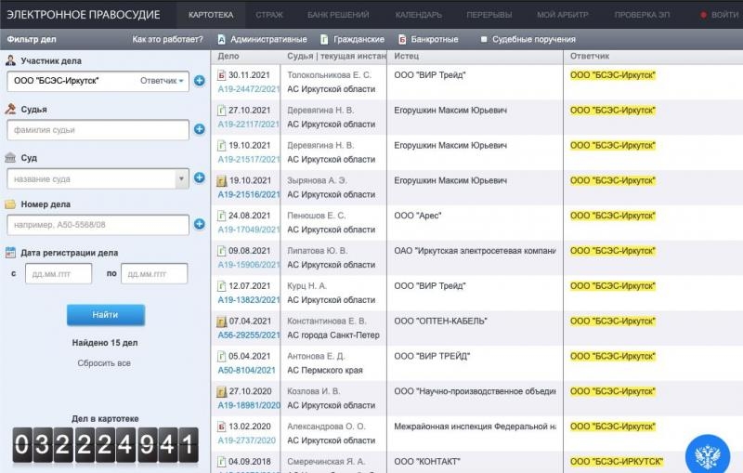Open case А50-8104/2021
This screenshot has width=743, height=473.
pyautogui.click(x=246, y=370)
